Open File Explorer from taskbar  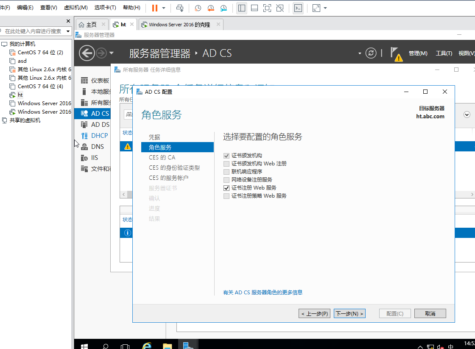click(x=167, y=345)
